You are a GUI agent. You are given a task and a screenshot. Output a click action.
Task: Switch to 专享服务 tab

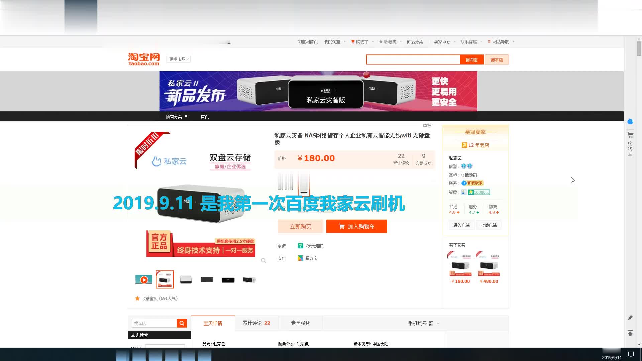[x=300, y=323]
